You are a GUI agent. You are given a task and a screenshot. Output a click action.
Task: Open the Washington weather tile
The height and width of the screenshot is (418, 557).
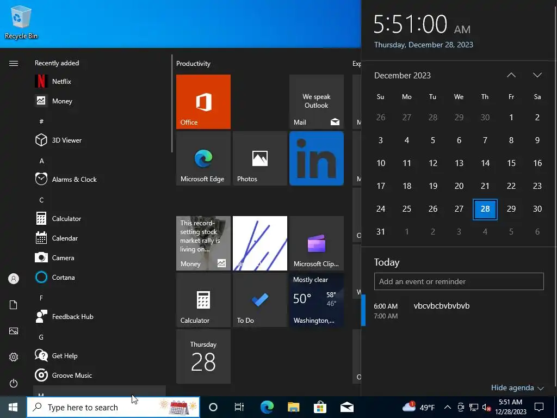[317, 300]
